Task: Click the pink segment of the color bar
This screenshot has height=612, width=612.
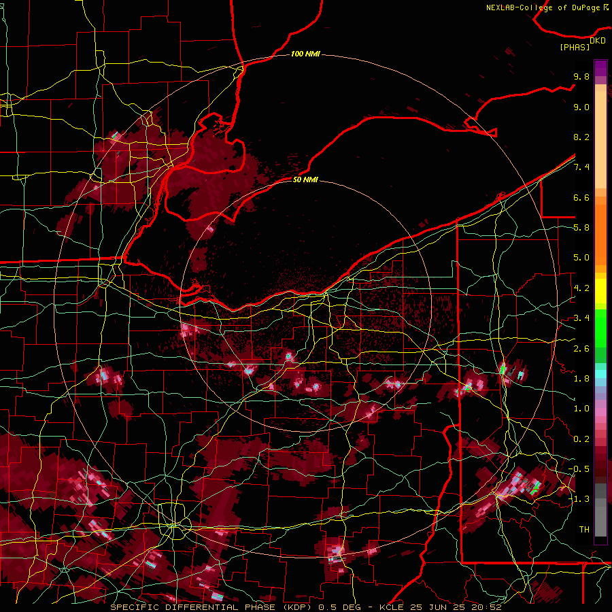Action: [600, 412]
